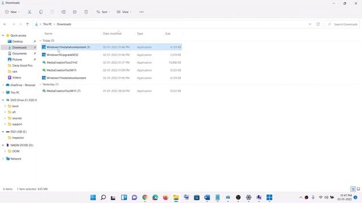
Task: Open the Windows Start button
Action: click(93, 197)
